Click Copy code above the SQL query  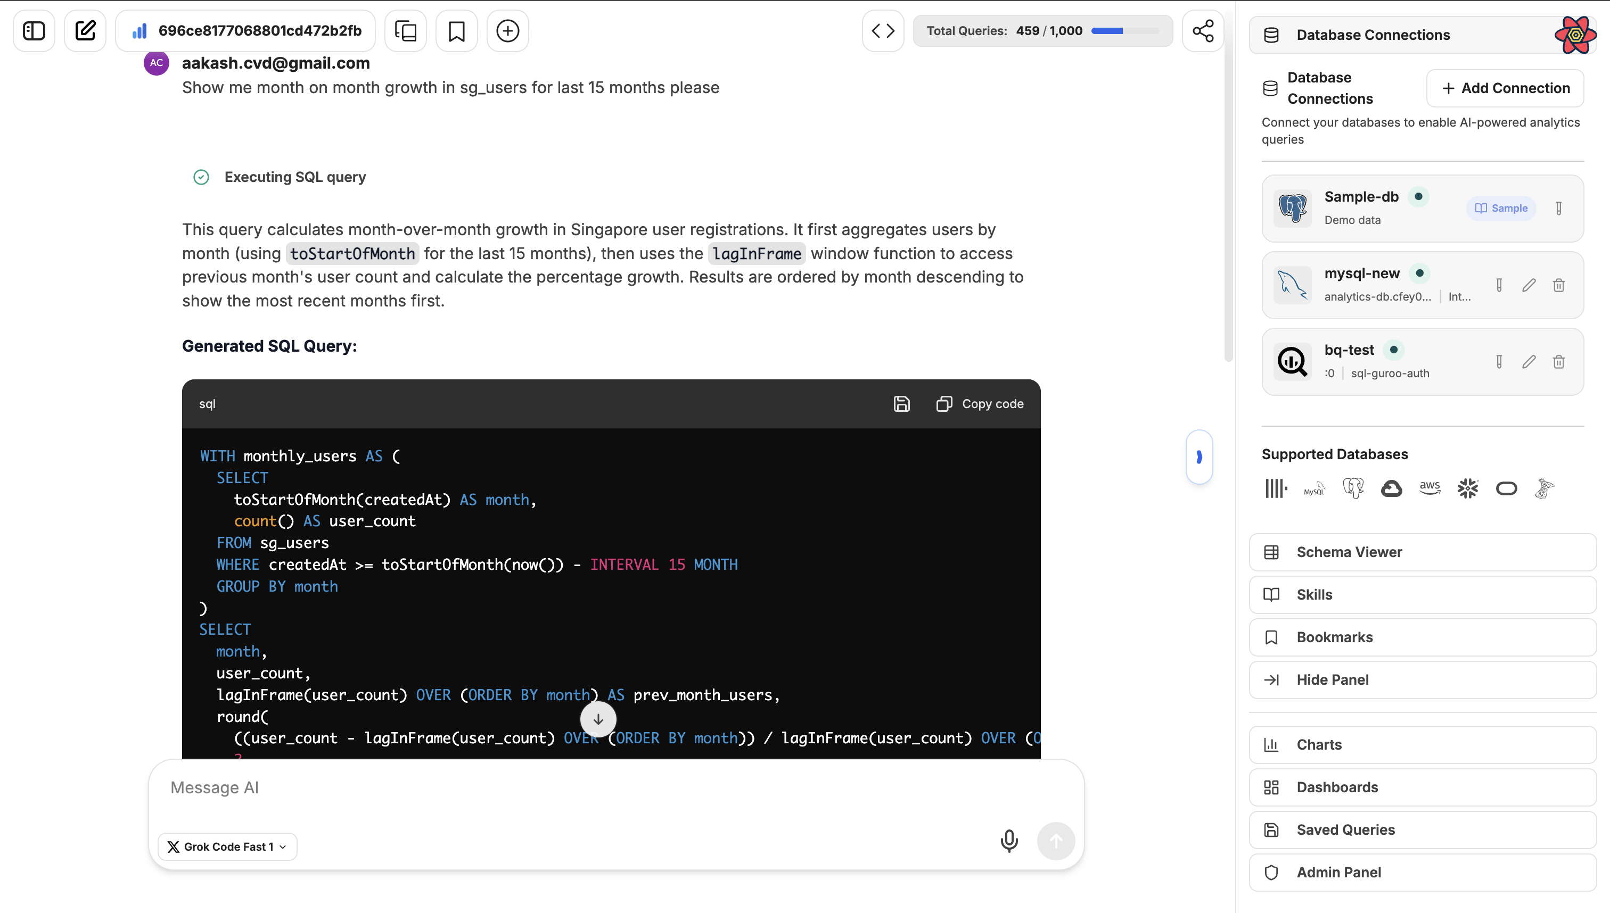point(980,404)
